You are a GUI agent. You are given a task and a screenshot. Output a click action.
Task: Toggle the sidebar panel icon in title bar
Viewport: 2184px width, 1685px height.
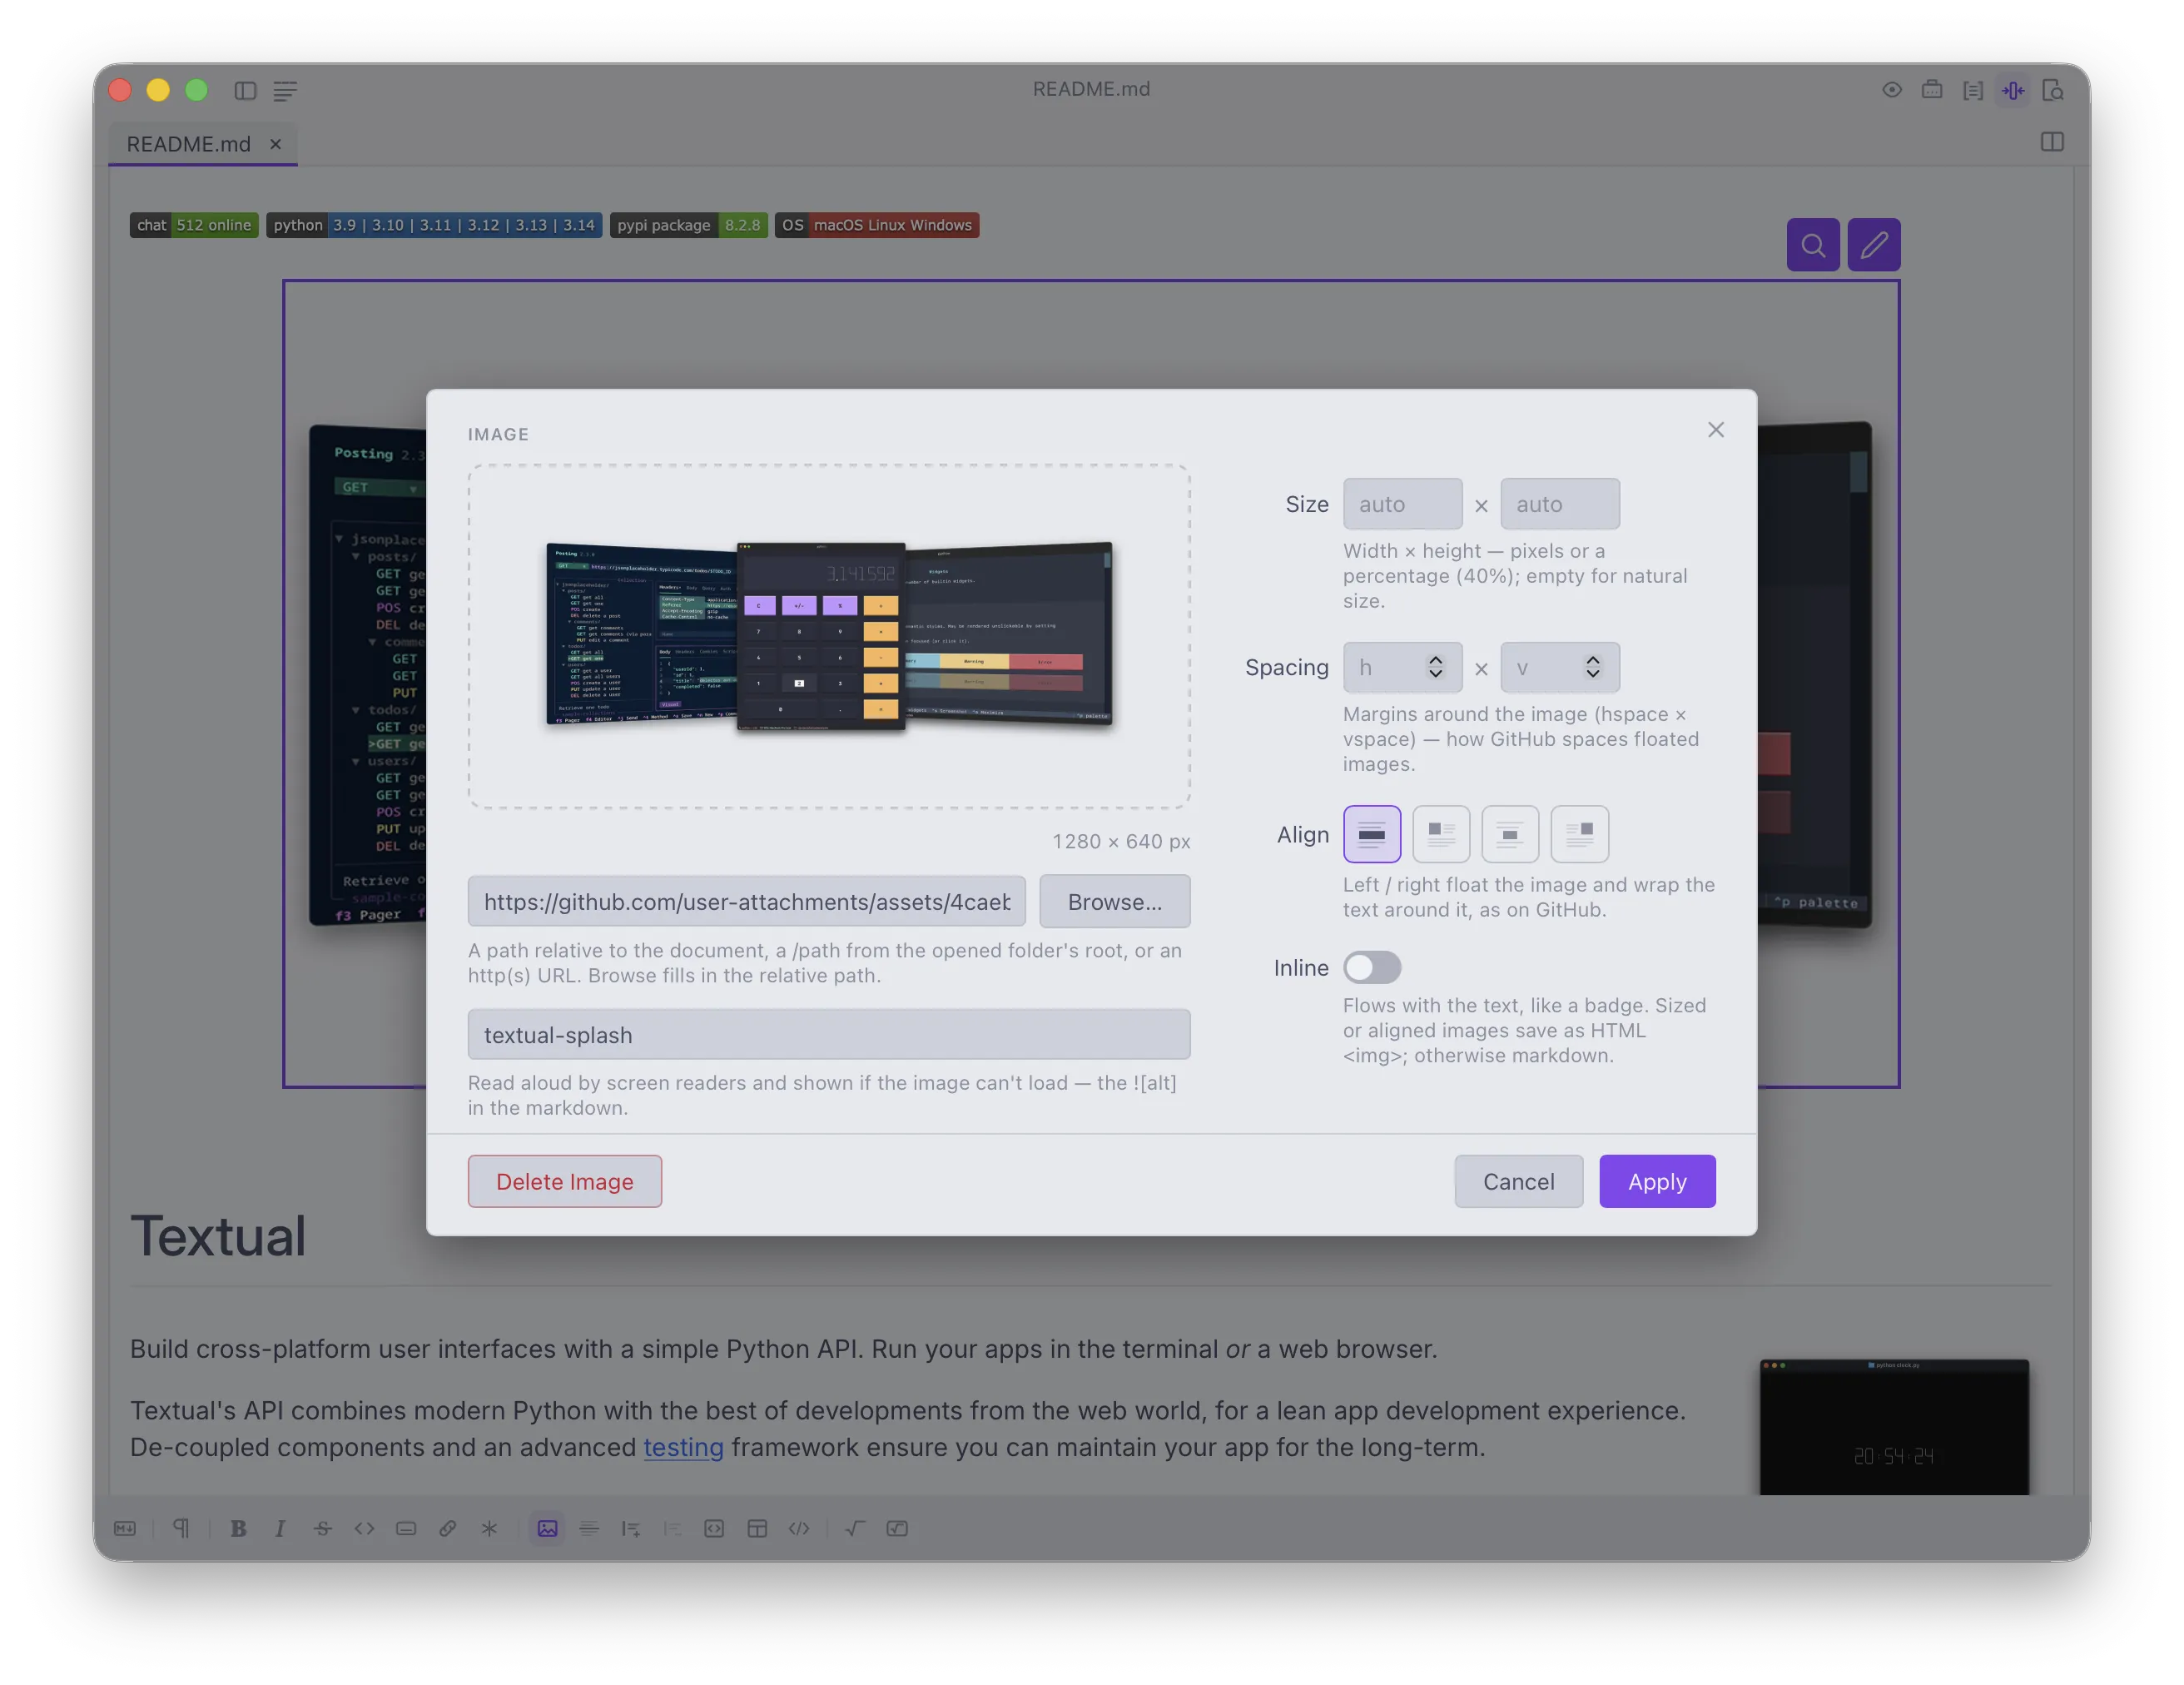(x=245, y=90)
